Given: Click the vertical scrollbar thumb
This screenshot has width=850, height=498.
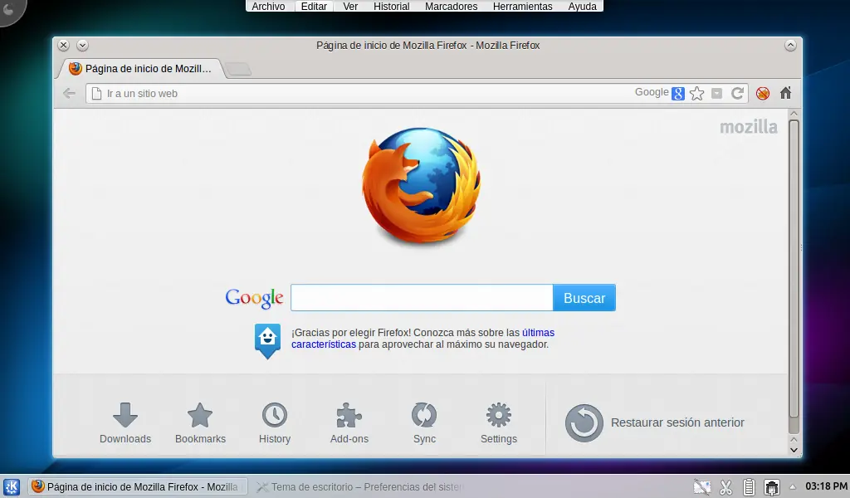Looking at the screenshot, I should tap(794, 269).
